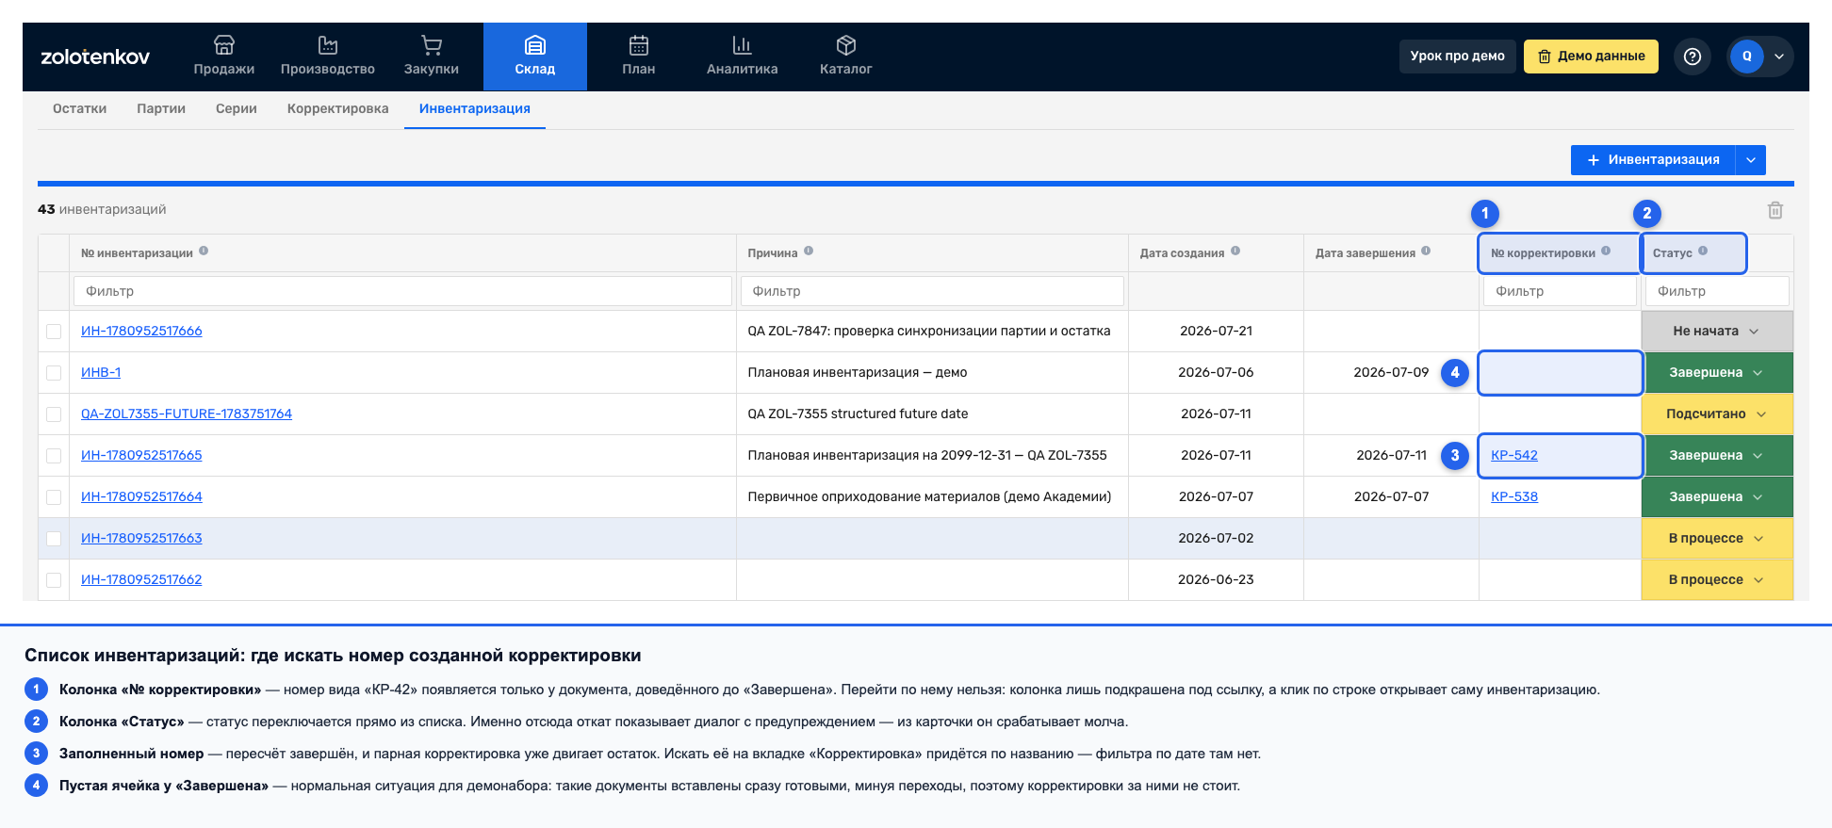Open the Каталог box icon
This screenshot has height=828, width=1832.
pos(846,44)
